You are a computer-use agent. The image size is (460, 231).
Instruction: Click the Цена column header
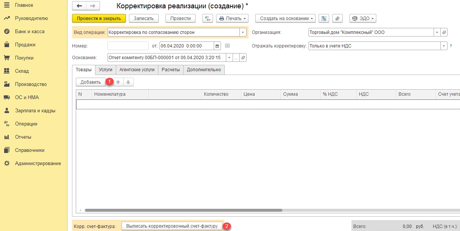[261, 94]
